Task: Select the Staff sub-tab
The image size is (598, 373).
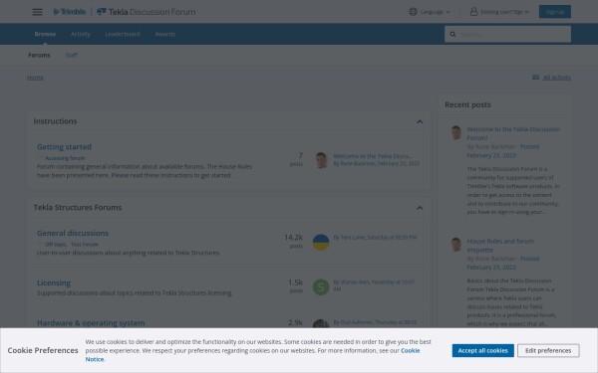Action: [72, 55]
